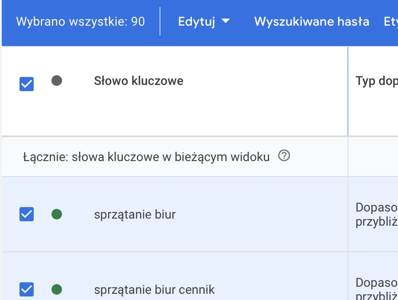Click the 'Łącznie: słowa kluczowe w bieżącym widoku' row
The width and height of the screenshot is (398, 300).
point(146,157)
